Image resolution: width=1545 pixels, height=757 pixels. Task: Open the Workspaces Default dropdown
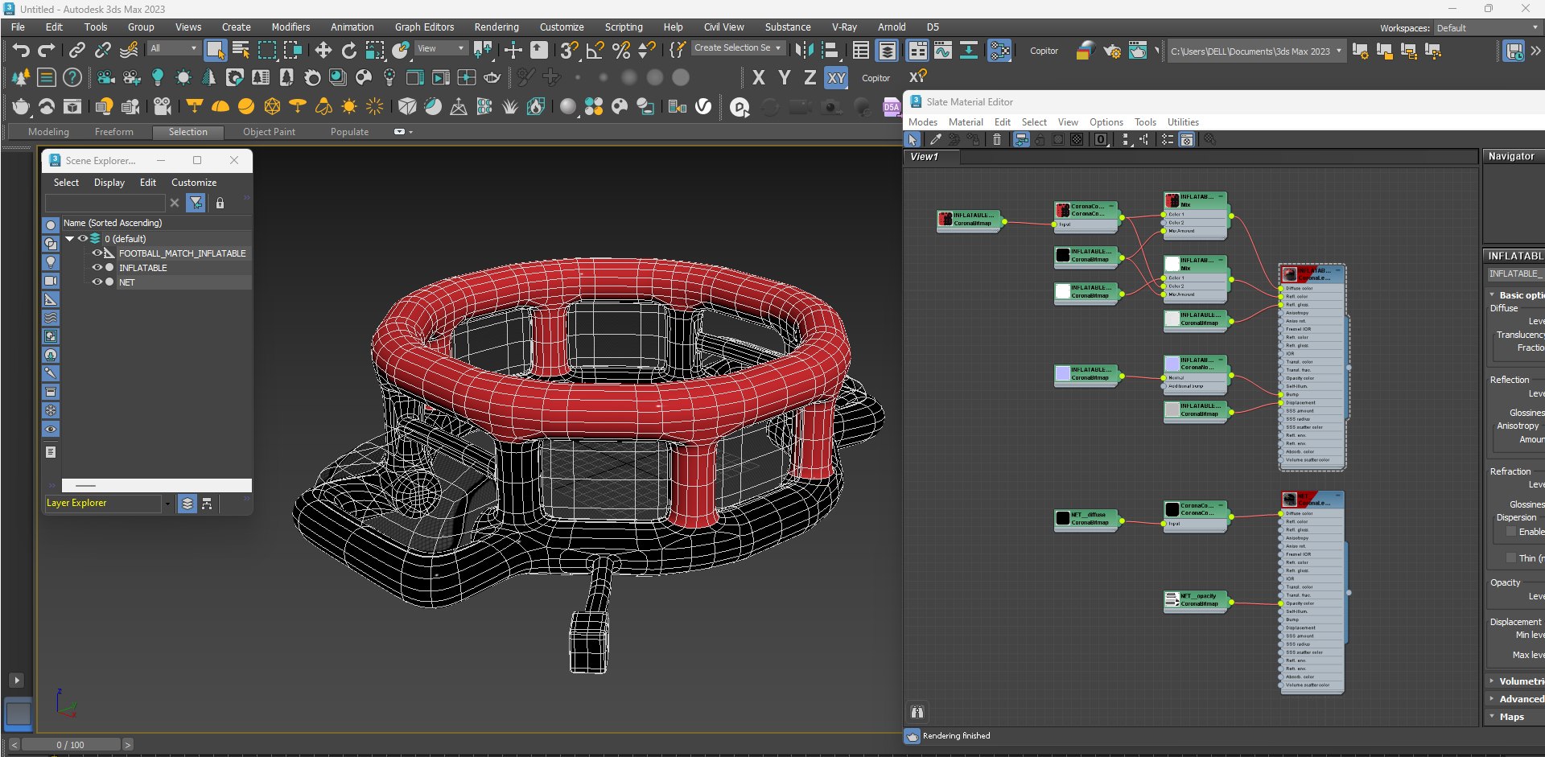tap(1486, 28)
